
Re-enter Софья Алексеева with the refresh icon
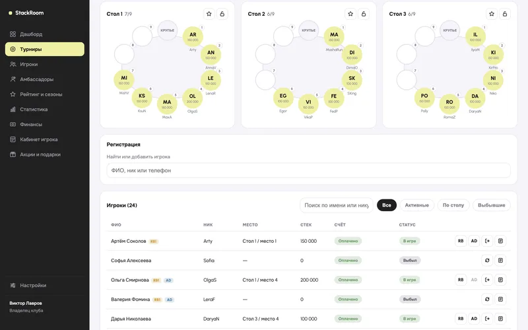point(487,260)
